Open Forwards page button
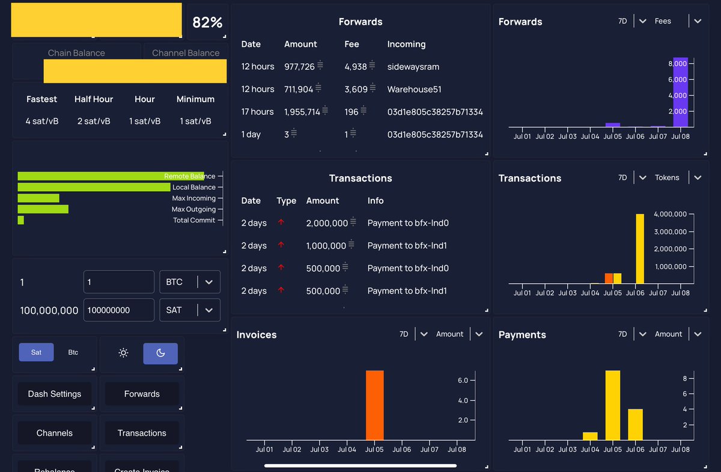This screenshot has height=472, width=721. (x=142, y=394)
